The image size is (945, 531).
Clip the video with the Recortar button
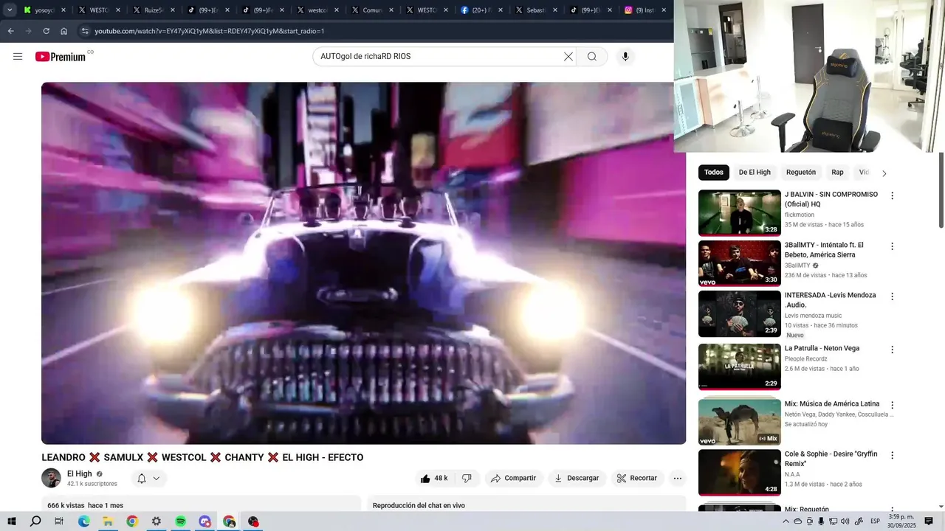coord(637,478)
